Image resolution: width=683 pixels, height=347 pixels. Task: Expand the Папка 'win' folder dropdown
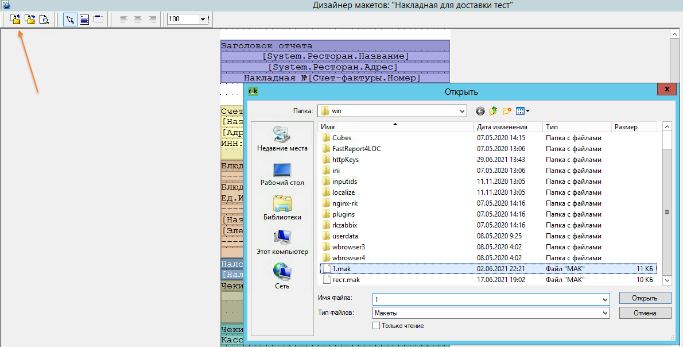pos(462,111)
